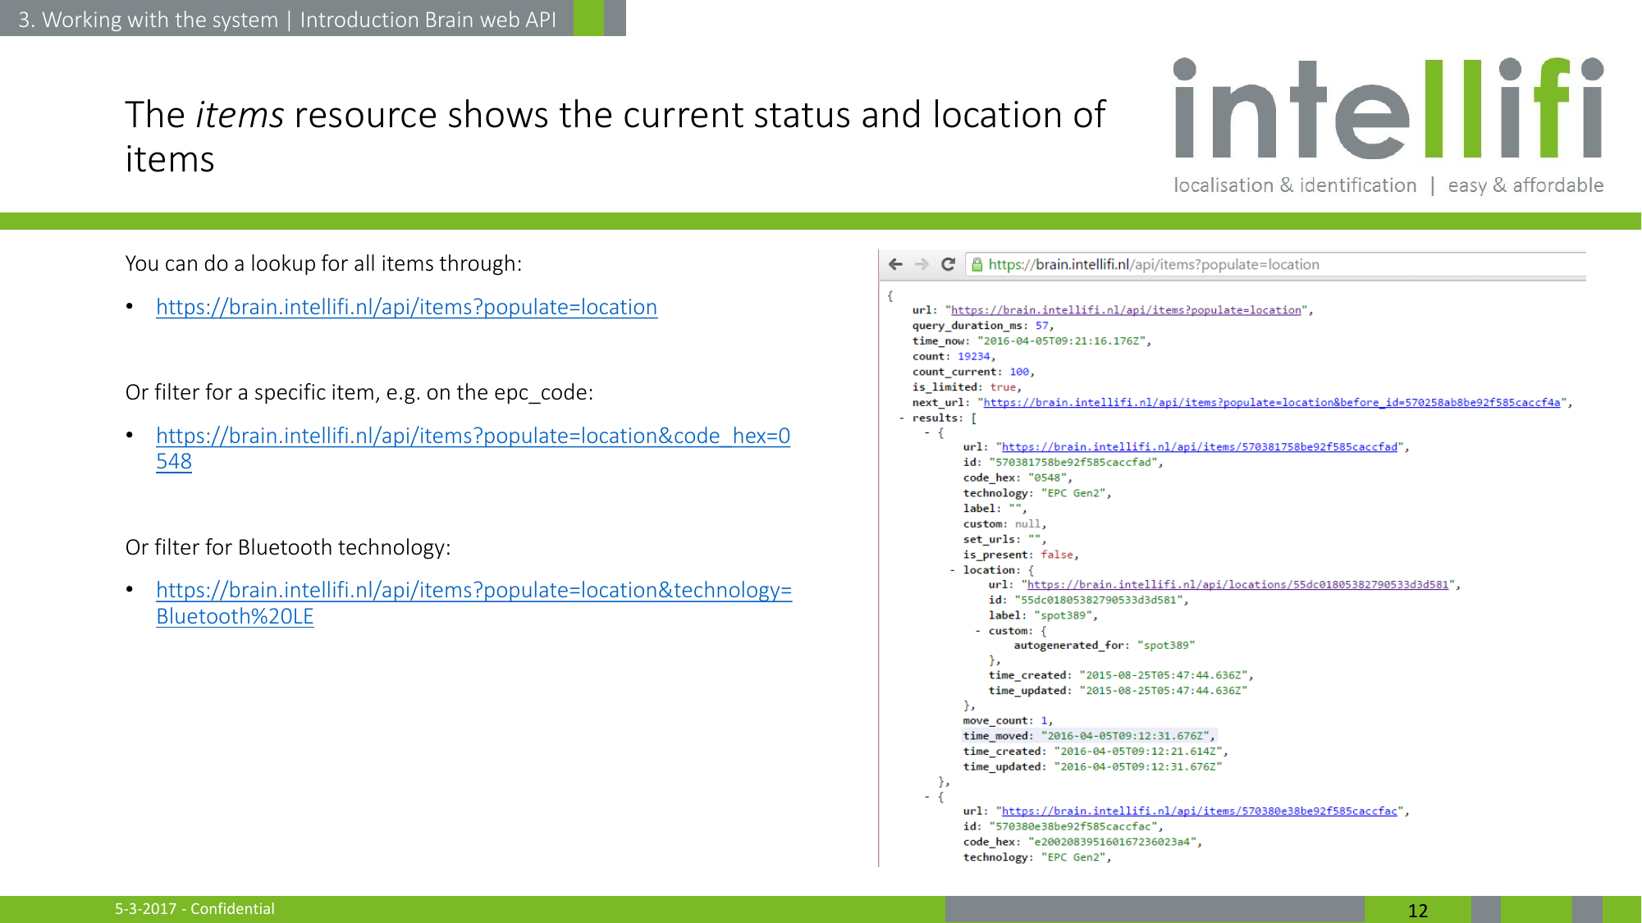Click the count_current value 100

1019,372
